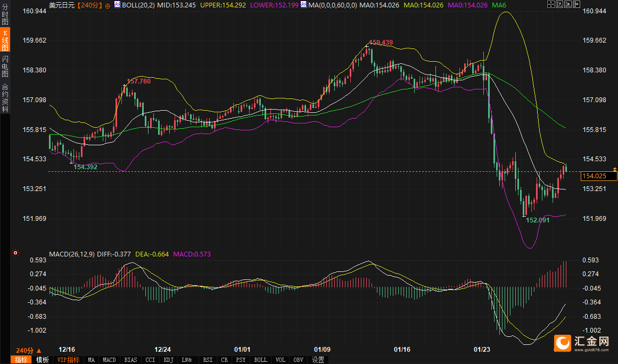Image resolution: width=618 pixels, height=364 pixels.
Task: Click the orange arrow beside price 154.025
Action: click(x=614, y=169)
